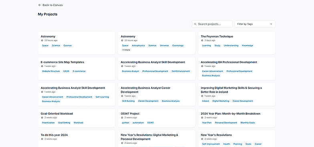Screen dimensions: 314x147
Task: Select the Astrophysics tag
Action: click(x=139, y=46)
